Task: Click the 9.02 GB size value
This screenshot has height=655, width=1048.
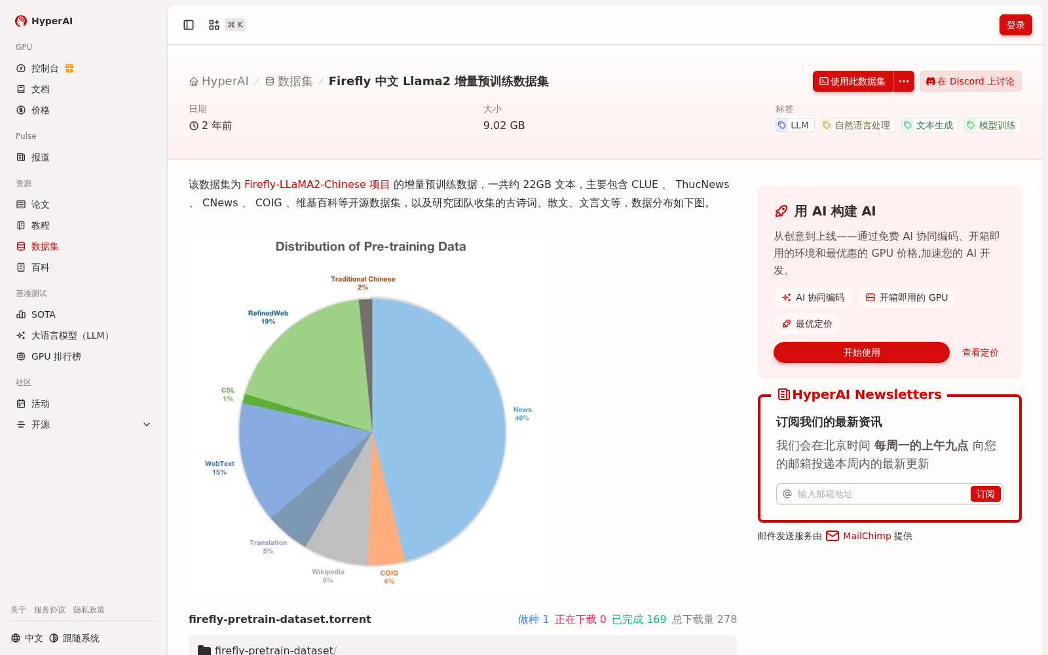Action: [x=504, y=125]
